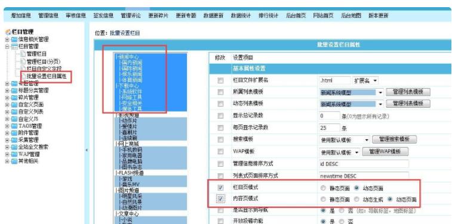This screenshot has width=452, height=224.
Task: Open 签发信息 in top menu
Action: [x=103, y=16]
